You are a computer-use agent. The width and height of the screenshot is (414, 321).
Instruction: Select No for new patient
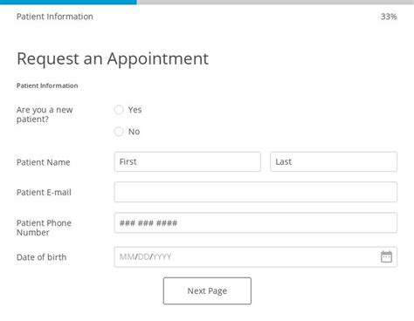point(119,132)
